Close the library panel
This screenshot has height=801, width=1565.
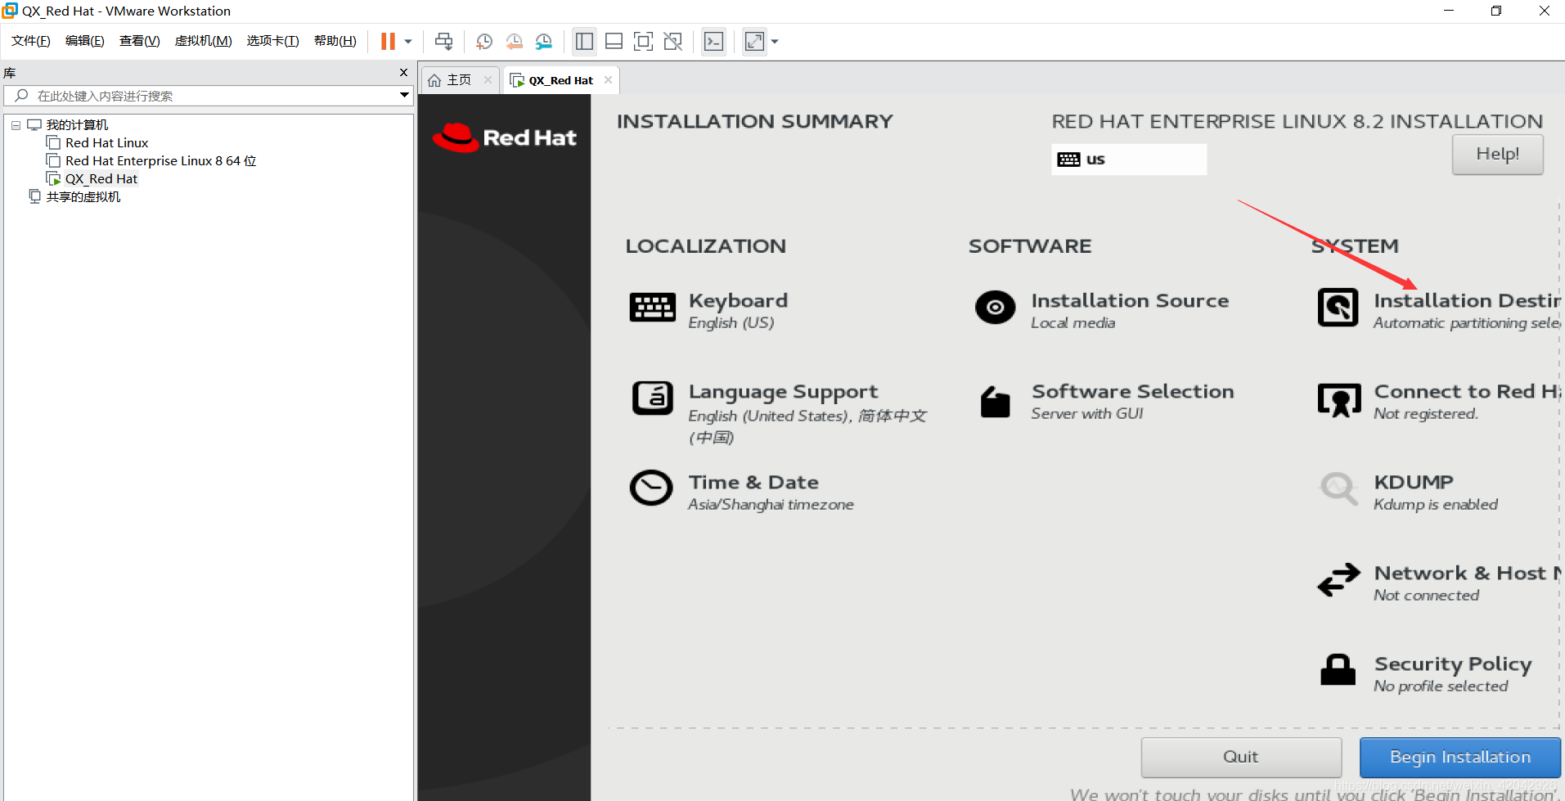click(x=403, y=73)
